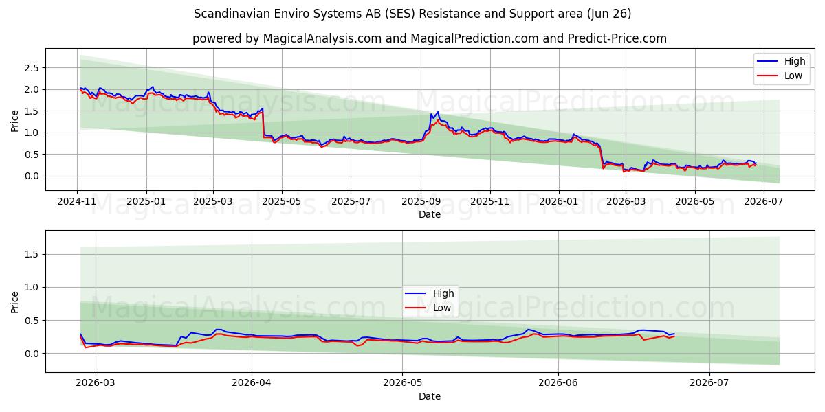The width and height of the screenshot is (825, 412).
Task: Click the bottom chart '2026-04' date tick
Action: (252, 385)
